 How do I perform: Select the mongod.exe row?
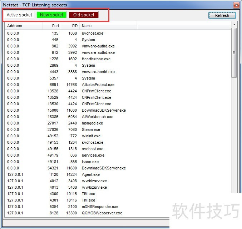[118, 123]
